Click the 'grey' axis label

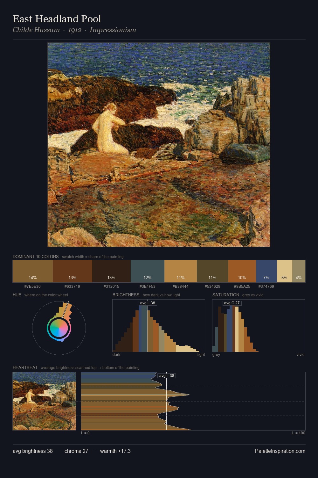[x=216, y=355]
